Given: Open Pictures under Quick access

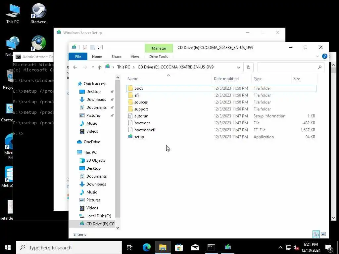Looking at the screenshot, I should pyautogui.click(x=93, y=115).
